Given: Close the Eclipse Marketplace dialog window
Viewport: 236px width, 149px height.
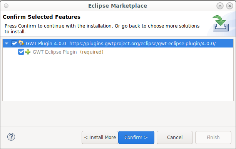Looking at the screenshot, I should click(x=229, y=6).
